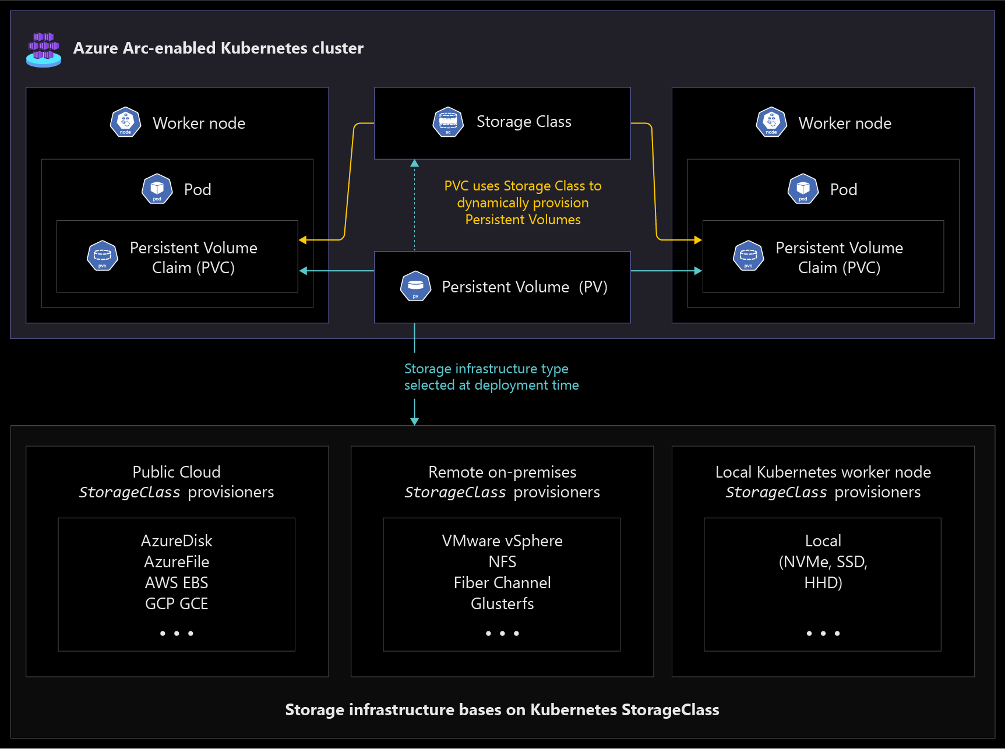Click the Storage infrastructure bases on Kubernetes StorageClass caption
Image resolution: width=1005 pixels, height=749 pixels.
point(502,710)
